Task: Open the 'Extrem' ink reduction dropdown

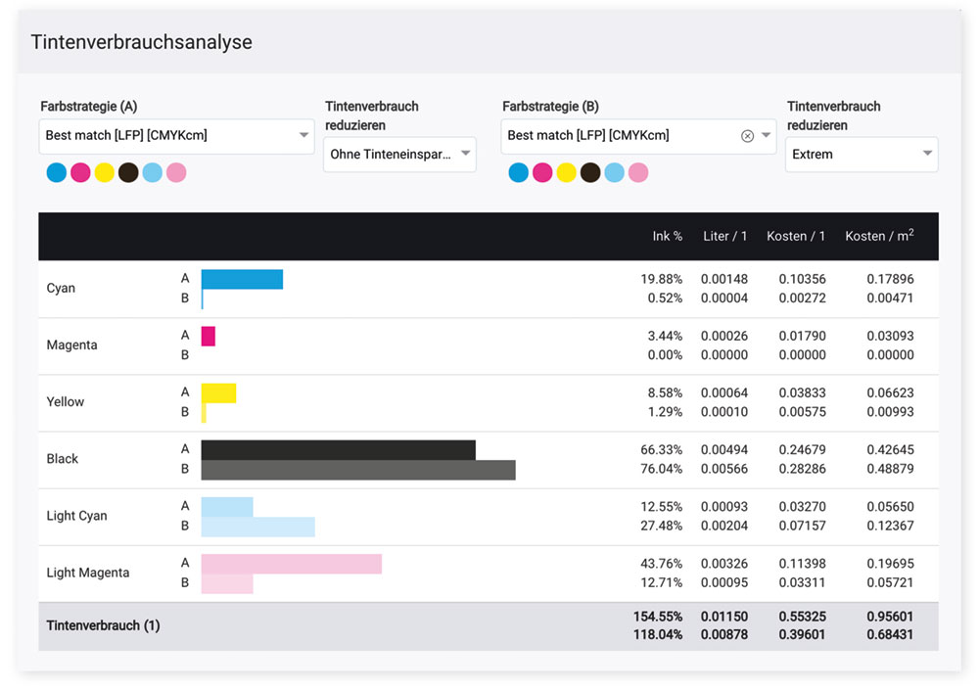Action: point(861,154)
